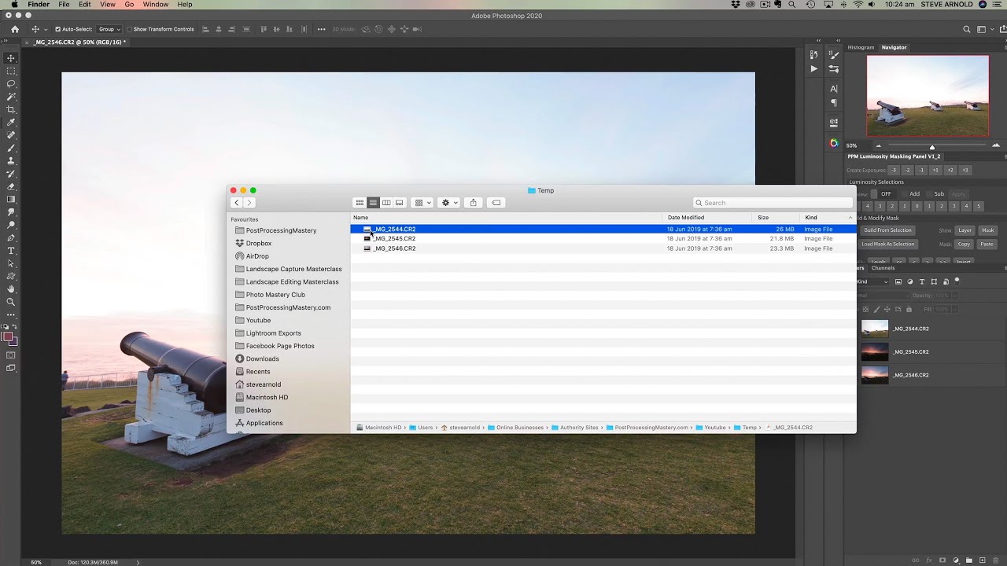Viewport: 1007px width, 566px height.
Task: Click Paste mask button
Action: (x=987, y=244)
